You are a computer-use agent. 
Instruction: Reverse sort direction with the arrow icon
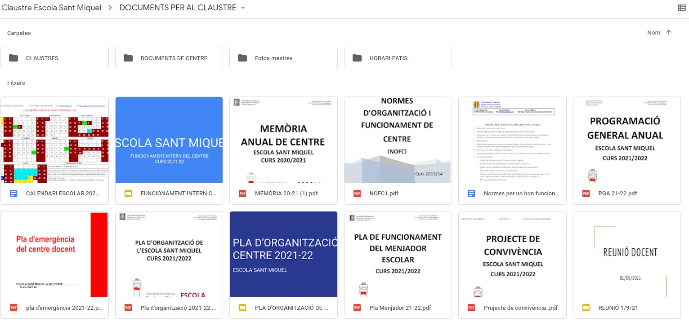click(669, 32)
